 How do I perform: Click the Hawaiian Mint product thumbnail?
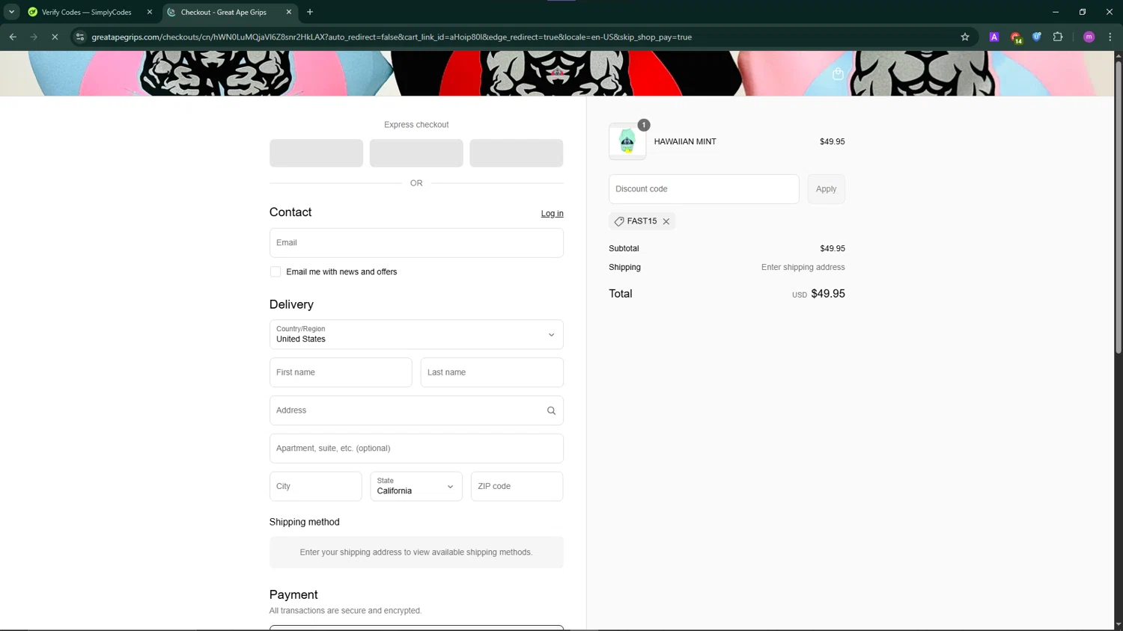coord(627,141)
